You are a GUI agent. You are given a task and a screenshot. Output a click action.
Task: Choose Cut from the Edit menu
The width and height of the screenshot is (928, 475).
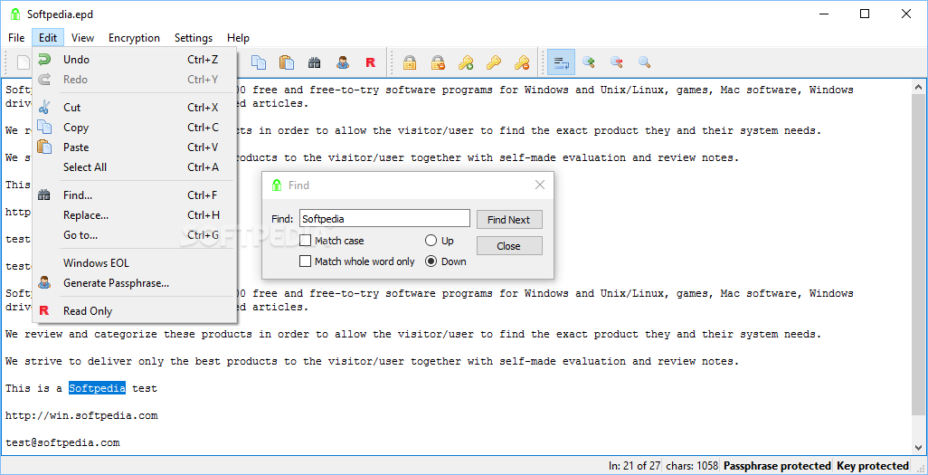tap(135, 107)
